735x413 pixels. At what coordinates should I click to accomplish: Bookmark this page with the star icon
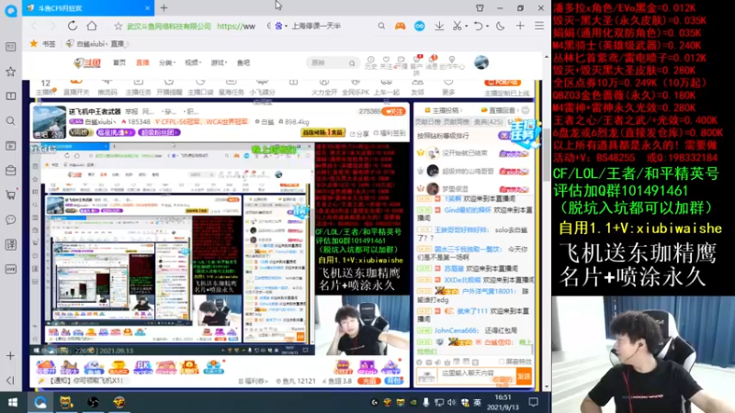tap(119, 27)
